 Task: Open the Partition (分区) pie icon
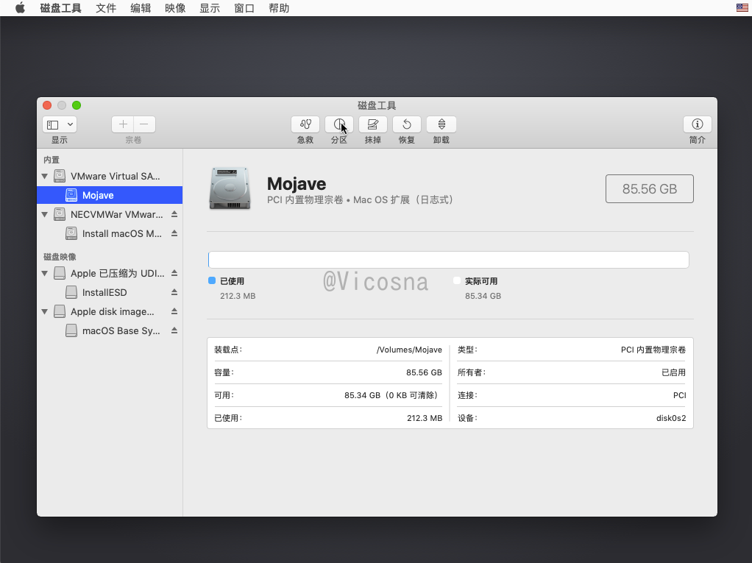pos(339,124)
